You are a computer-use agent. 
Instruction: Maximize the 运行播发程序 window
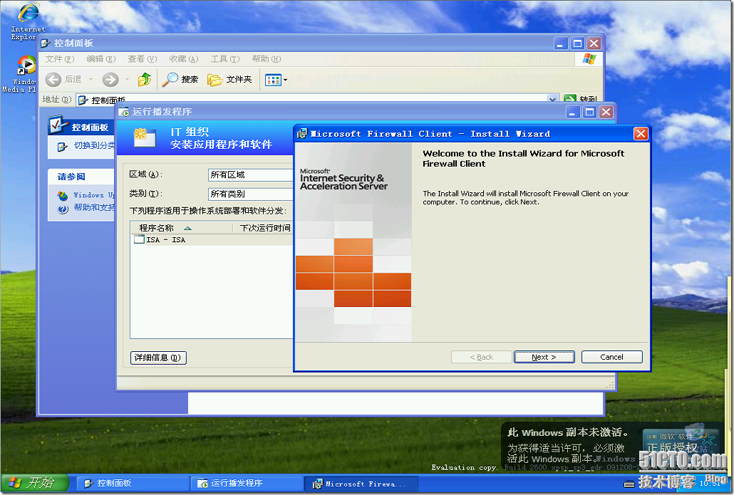tap(589, 112)
